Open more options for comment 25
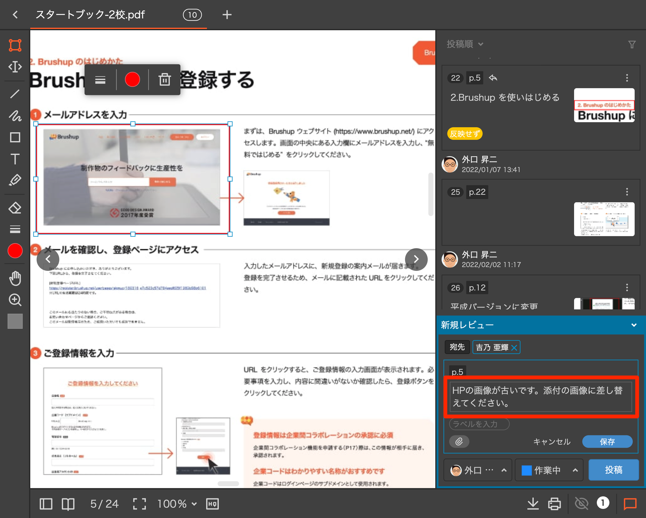This screenshot has width=646, height=518. pyautogui.click(x=627, y=192)
